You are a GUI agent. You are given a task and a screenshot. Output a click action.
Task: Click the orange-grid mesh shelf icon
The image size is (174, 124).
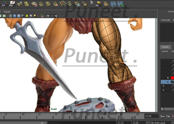click(x=63, y=3)
